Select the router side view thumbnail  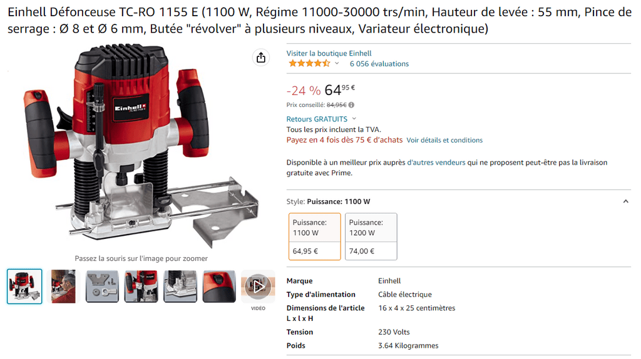(x=141, y=286)
